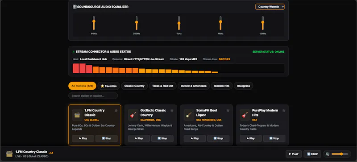The height and width of the screenshot is (162, 357).
Task: Adjust the volume slider in player bar
Action: (x=340, y=154)
